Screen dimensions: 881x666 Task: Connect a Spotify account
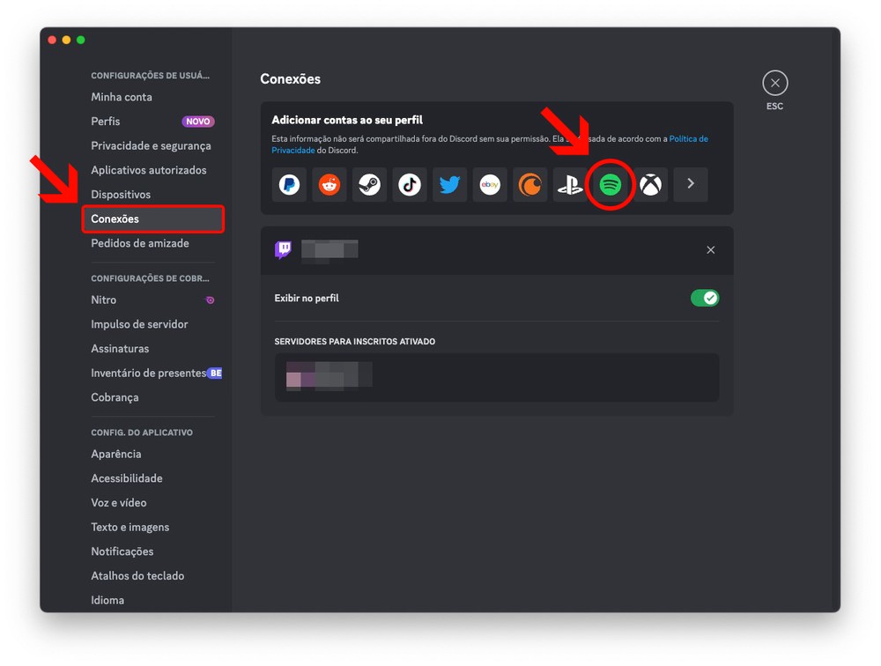coord(611,184)
